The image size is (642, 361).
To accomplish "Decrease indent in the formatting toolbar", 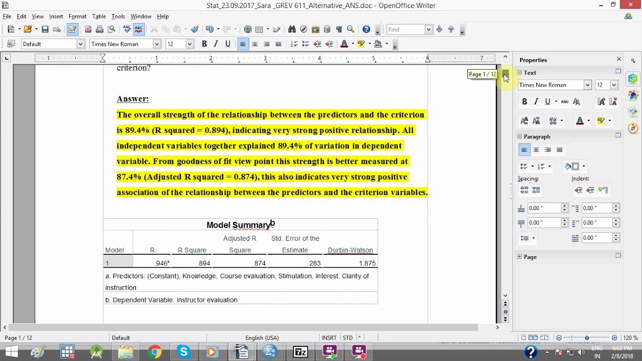I will click(317, 44).
